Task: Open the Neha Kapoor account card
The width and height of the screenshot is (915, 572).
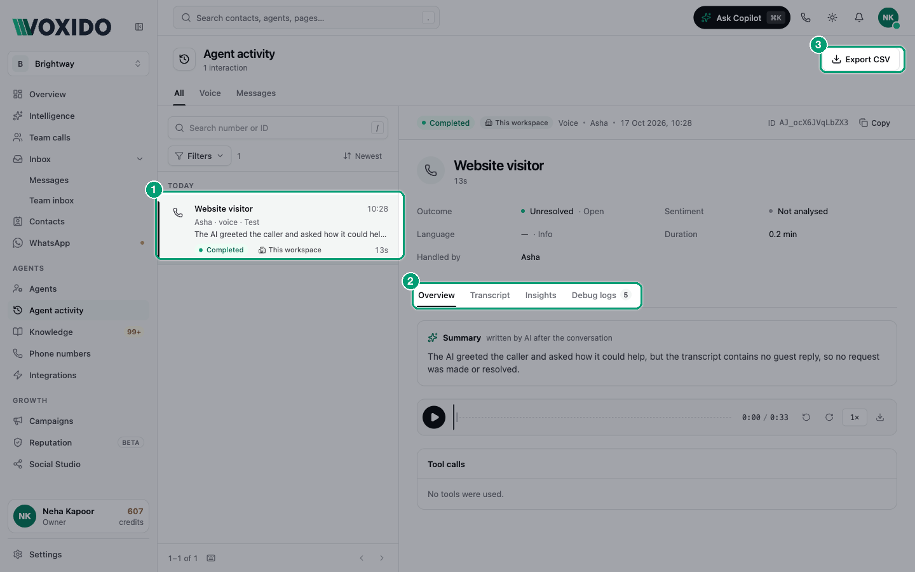Action: pyautogui.click(x=79, y=516)
